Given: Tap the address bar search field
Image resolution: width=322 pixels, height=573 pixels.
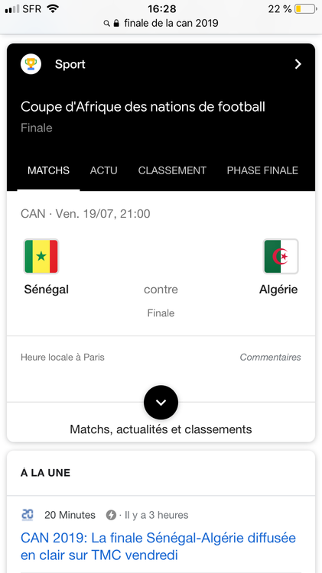Looking at the screenshot, I should pyautogui.click(x=161, y=24).
